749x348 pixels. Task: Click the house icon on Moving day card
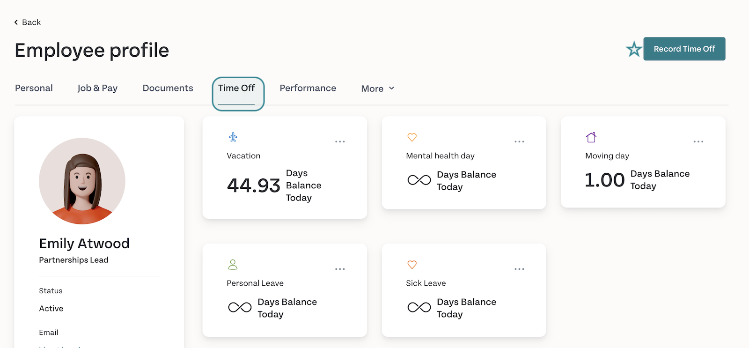click(x=591, y=137)
